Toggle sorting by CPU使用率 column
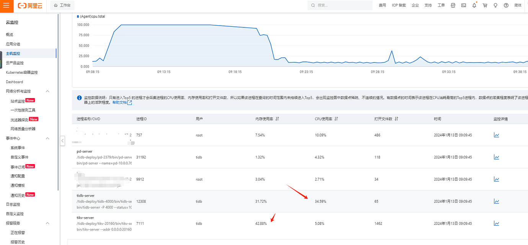The width and height of the screenshot is (528, 245). pyautogui.click(x=336, y=119)
